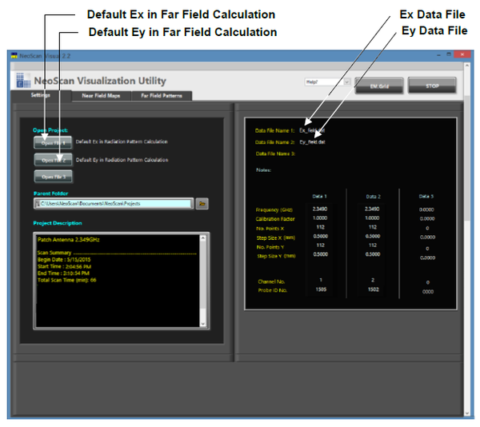Click the folder browse icon beside Parent Folder

pyautogui.click(x=202, y=204)
